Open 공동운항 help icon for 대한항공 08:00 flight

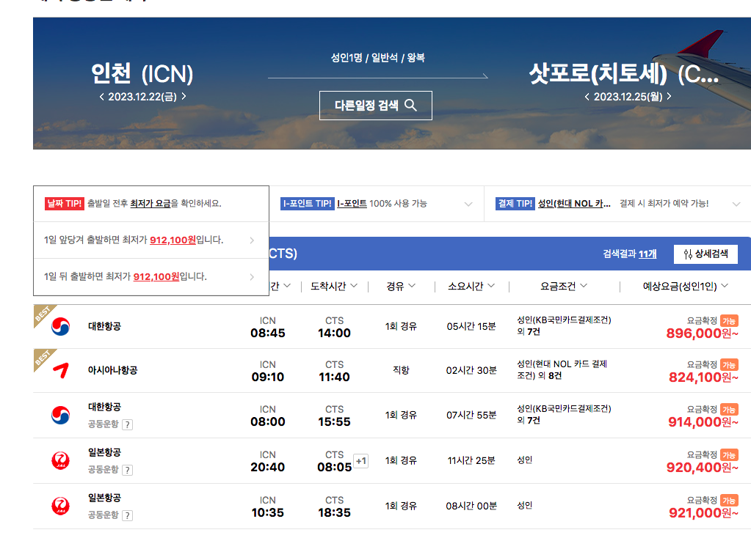127,424
